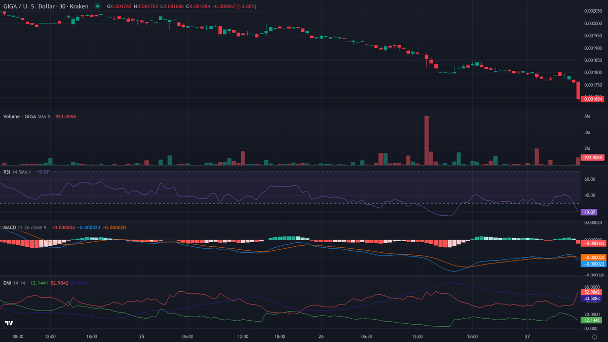Screen dimensions: 608x342
Task: Click time axis label 08:30
Action: pos(17,336)
